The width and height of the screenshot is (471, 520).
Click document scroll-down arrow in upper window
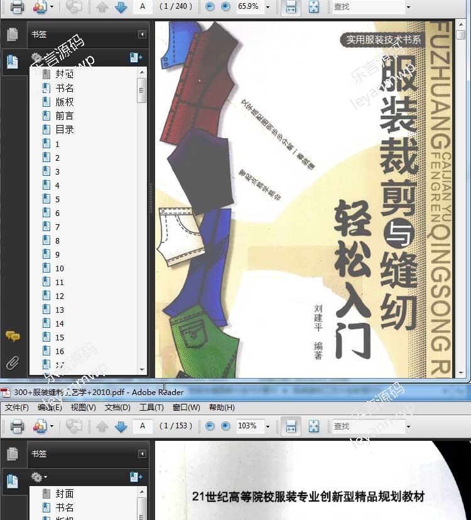[461, 373]
